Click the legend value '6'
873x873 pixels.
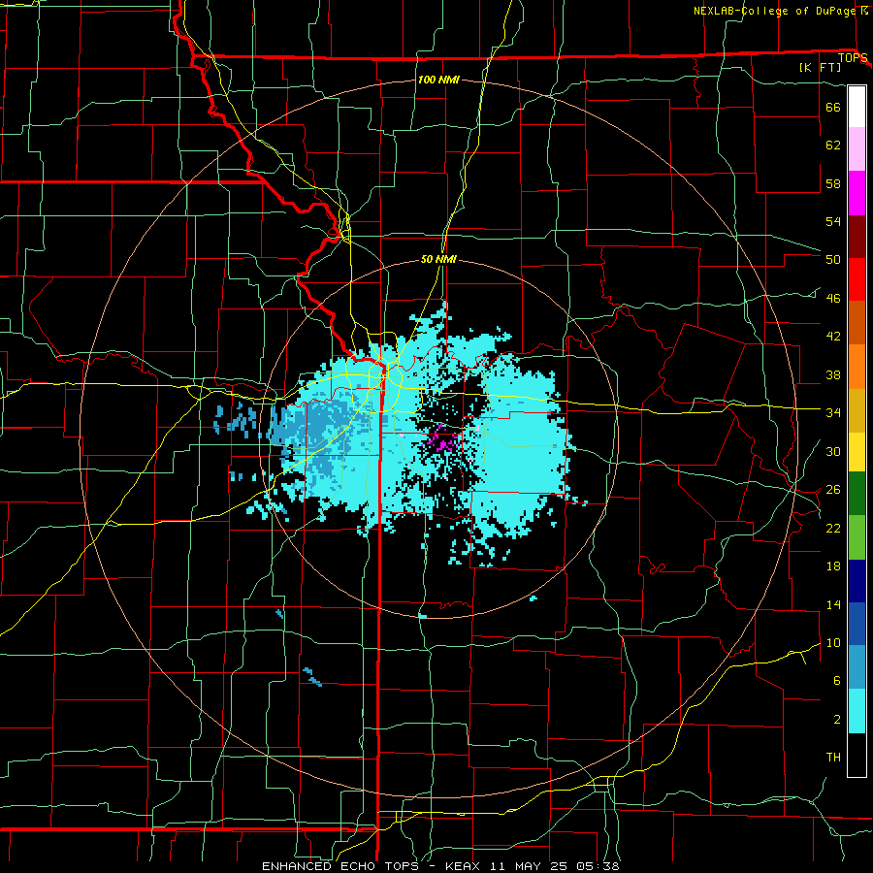(x=837, y=681)
